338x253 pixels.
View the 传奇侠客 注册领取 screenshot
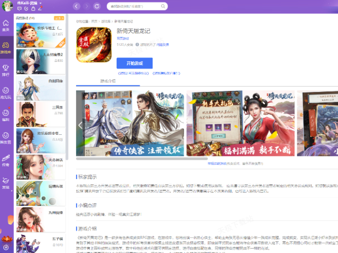(x=130, y=123)
